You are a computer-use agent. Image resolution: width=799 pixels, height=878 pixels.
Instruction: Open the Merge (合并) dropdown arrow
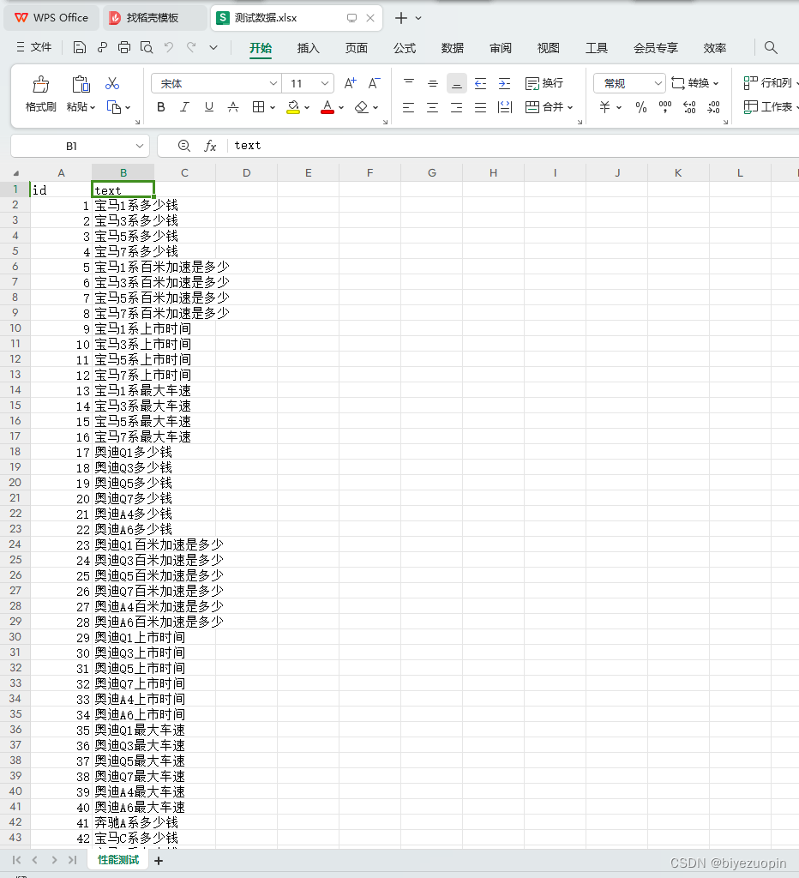tap(571, 107)
